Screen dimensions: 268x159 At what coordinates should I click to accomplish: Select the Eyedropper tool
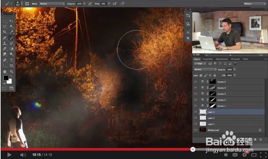click(x=12, y=32)
